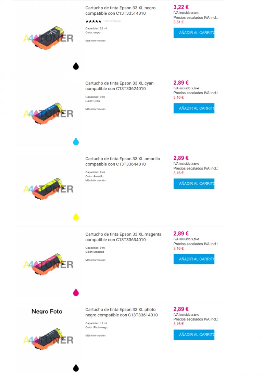
Task: Add the Epson 33 XL amarillo cartridge to cart
Action: click(194, 184)
